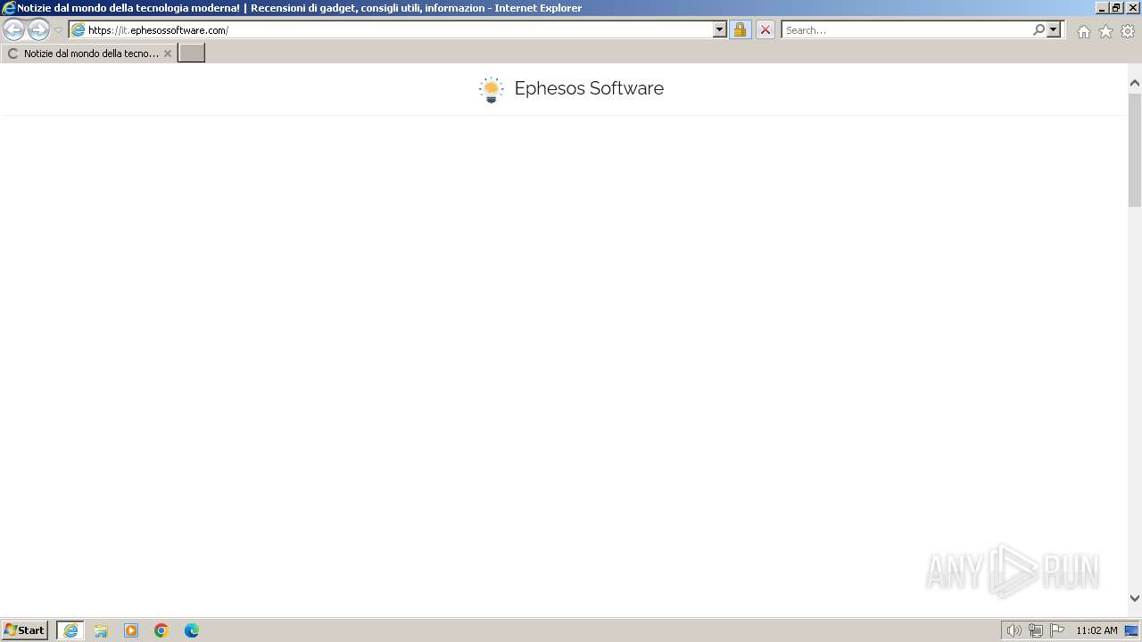Restore down the Internet Explorer window
This screenshot has height=642, width=1142.
click(1116, 8)
